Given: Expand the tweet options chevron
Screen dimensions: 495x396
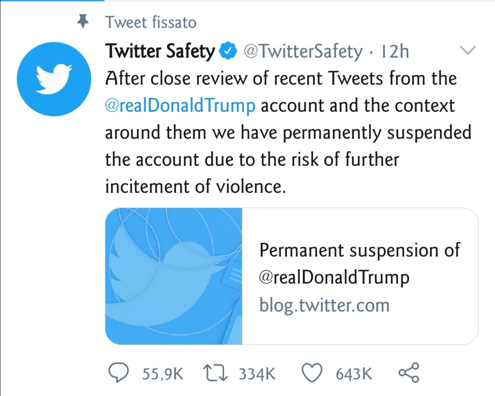Looking at the screenshot, I should click(x=467, y=50).
